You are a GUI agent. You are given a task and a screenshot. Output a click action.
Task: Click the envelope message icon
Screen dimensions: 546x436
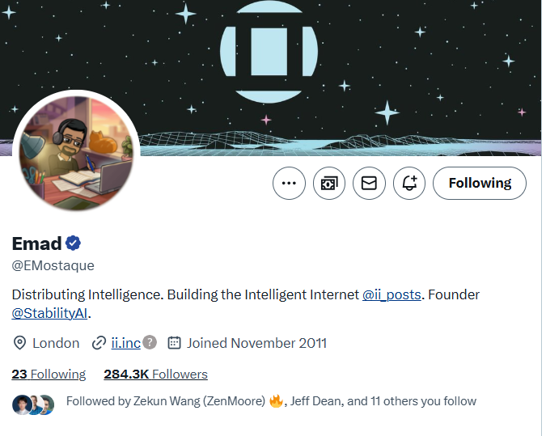pyautogui.click(x=369, y=184)
